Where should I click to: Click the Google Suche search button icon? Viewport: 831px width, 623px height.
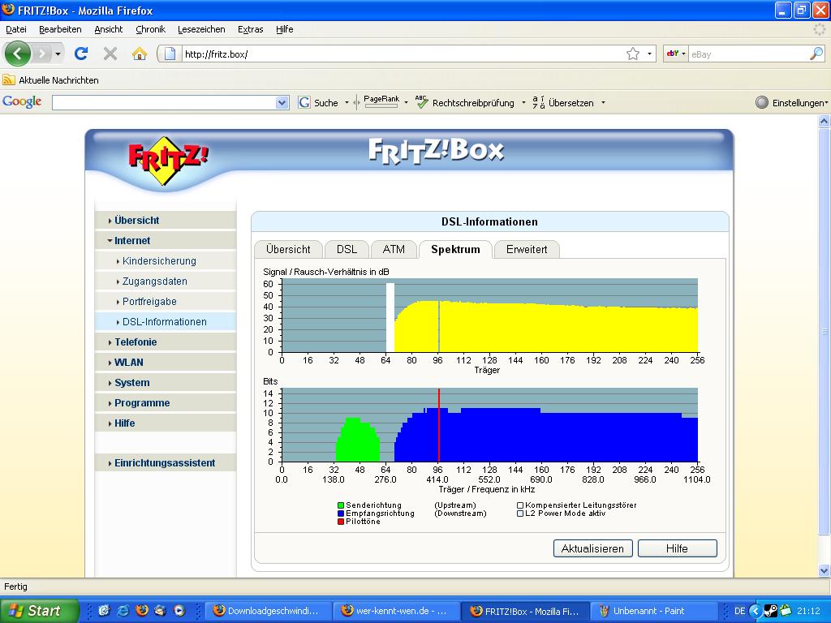point(304,102)
